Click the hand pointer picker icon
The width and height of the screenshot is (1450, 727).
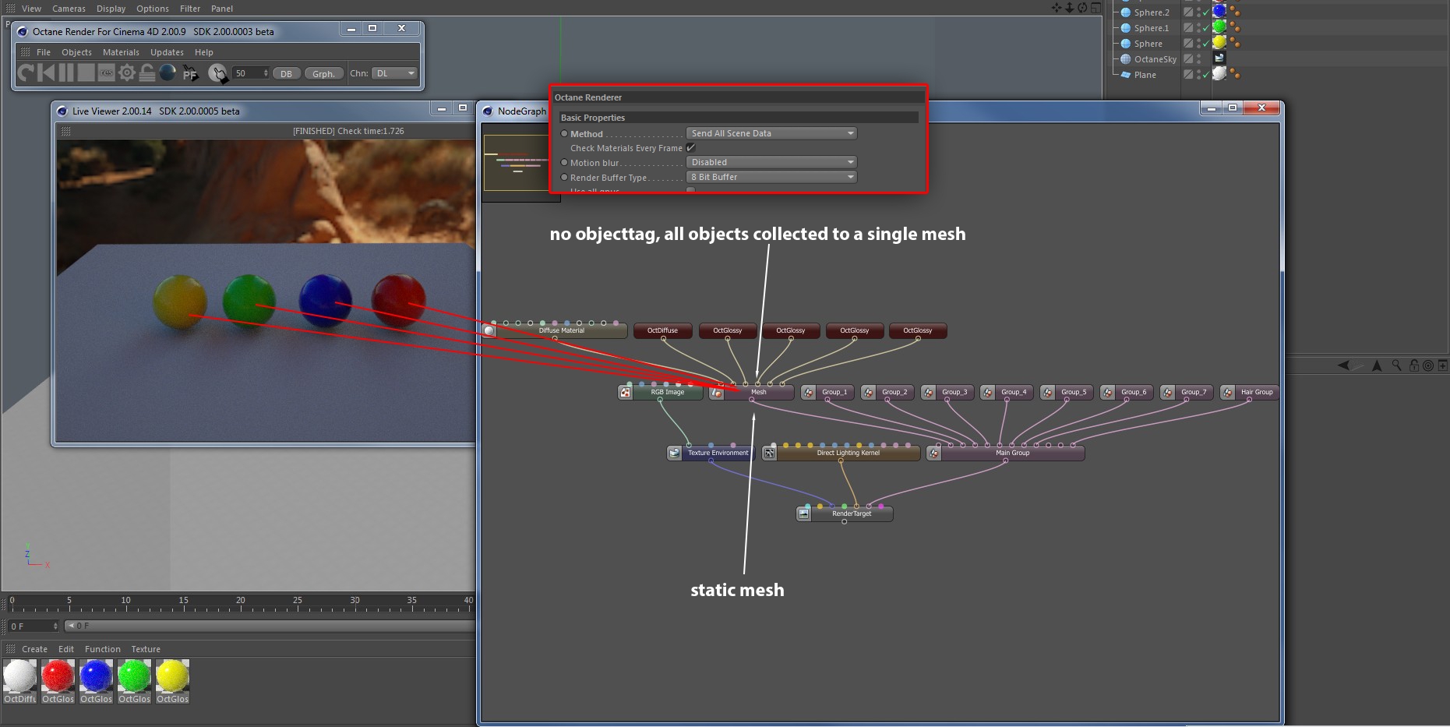(x=218, y=73)
